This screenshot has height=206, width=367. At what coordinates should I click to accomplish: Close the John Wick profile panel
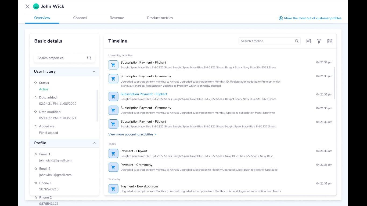point(27,6)
